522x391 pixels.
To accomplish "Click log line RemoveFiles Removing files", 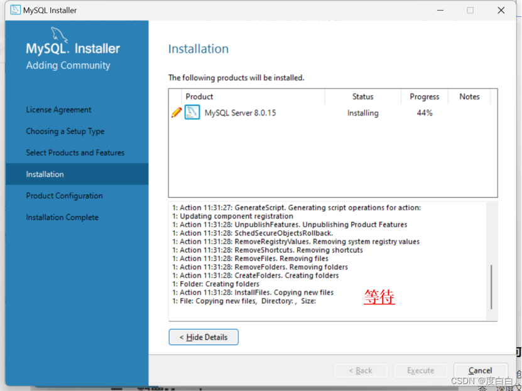I will click(x=250, y=259).
